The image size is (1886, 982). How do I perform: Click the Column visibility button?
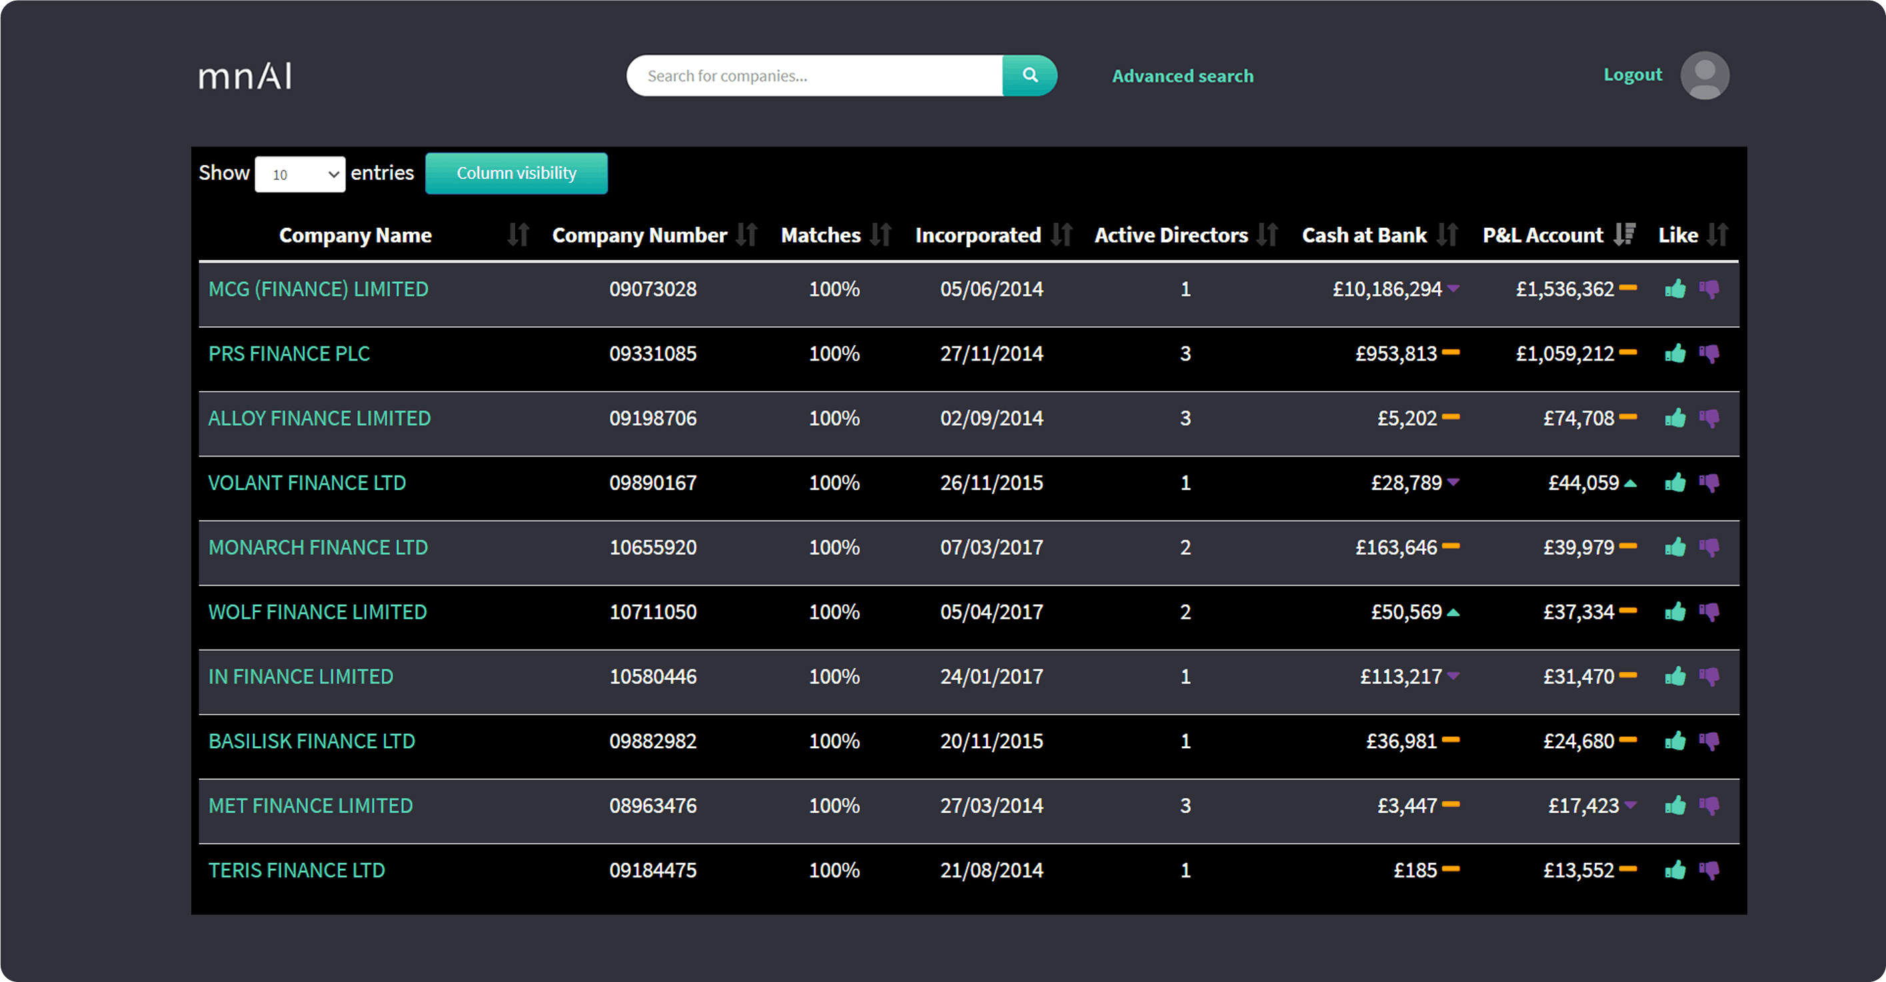(516, 173)
